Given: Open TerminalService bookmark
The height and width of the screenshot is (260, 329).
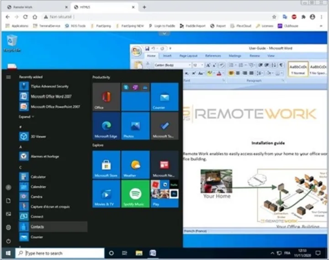Looking at the screenshot, I should click(x=47, y=26).
